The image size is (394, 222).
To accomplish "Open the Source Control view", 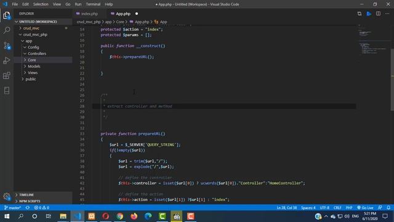I will [x=7, y=46].
